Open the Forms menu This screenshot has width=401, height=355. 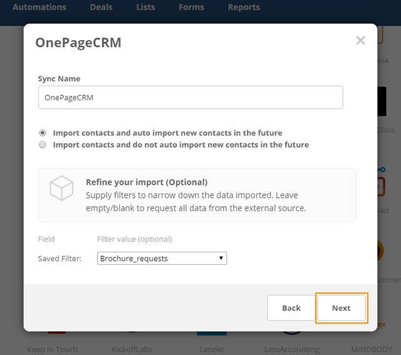pos(191,7)
